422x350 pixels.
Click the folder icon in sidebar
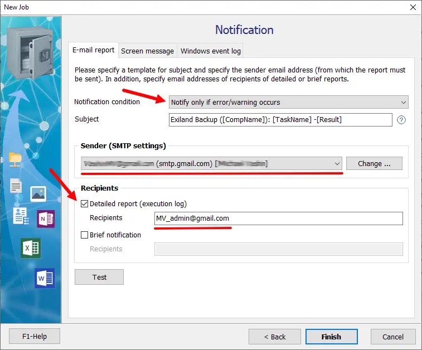16,159
